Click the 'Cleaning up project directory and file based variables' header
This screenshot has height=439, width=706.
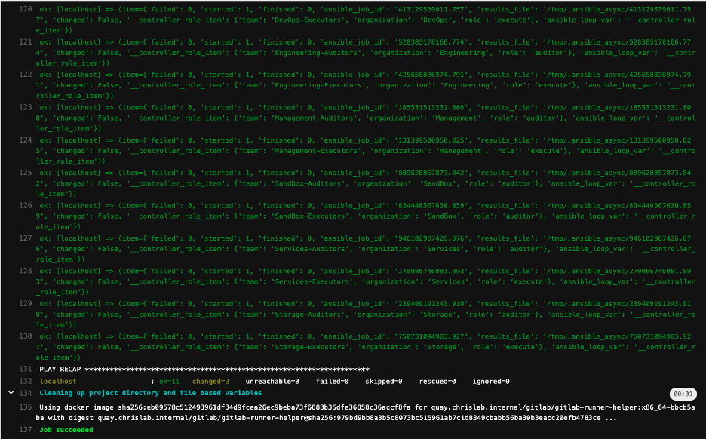(150, 393)
